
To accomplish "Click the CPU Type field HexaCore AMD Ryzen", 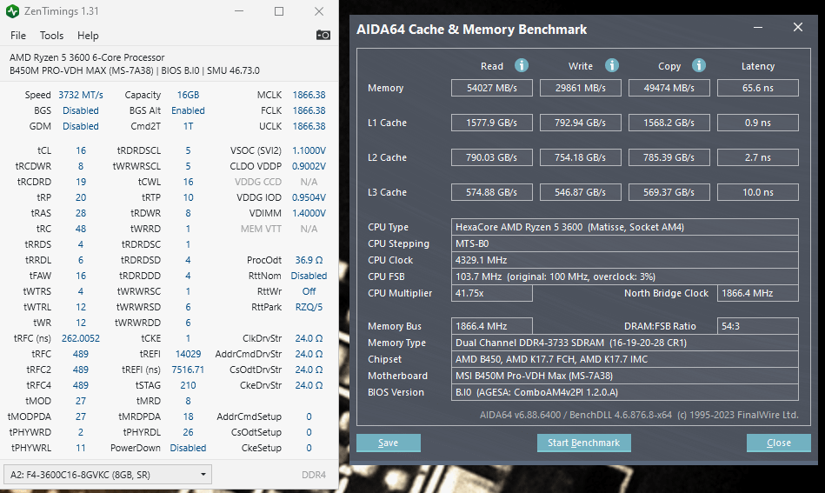I will [x=624, y=227].
